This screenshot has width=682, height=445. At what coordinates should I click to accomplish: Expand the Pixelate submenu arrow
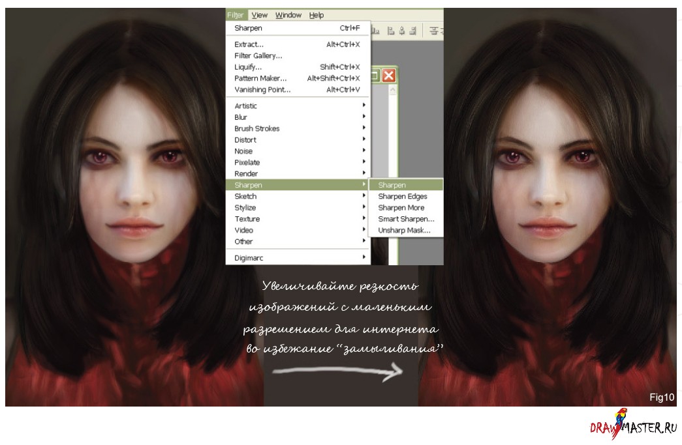click(x=364, y=162)
